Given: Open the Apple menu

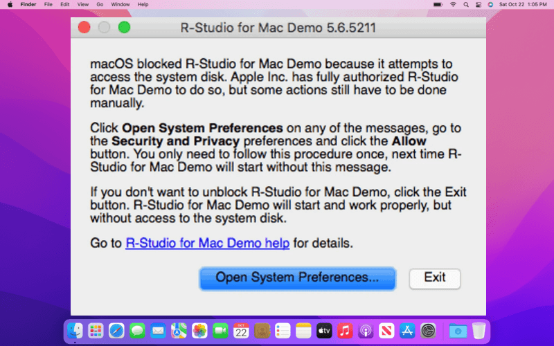Looking at the screenshot, I should pyautogui.click(x=10, y=5).
